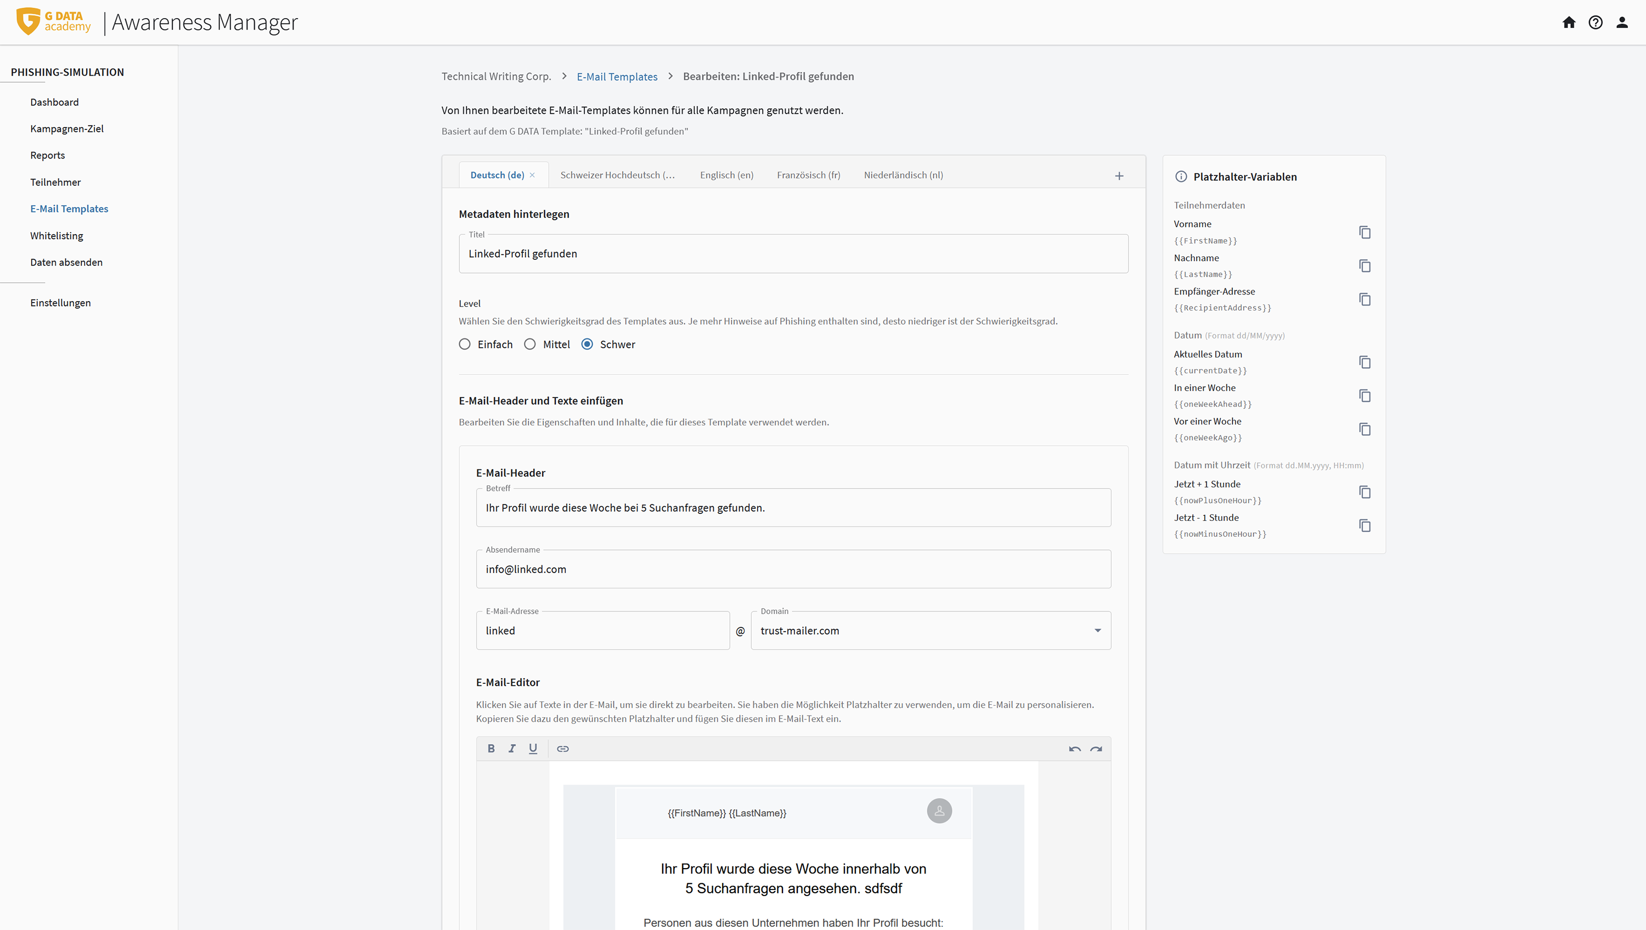This screenshot has height=930, width=1646.
Task: Click the {{RecipientAddress}} variable text
Action: point(1222,308)
